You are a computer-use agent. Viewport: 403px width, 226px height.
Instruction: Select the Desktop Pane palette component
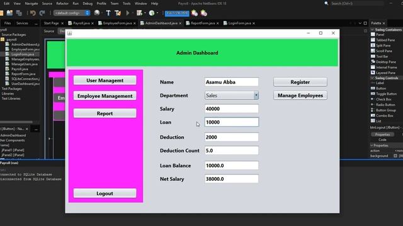[383, 62]
